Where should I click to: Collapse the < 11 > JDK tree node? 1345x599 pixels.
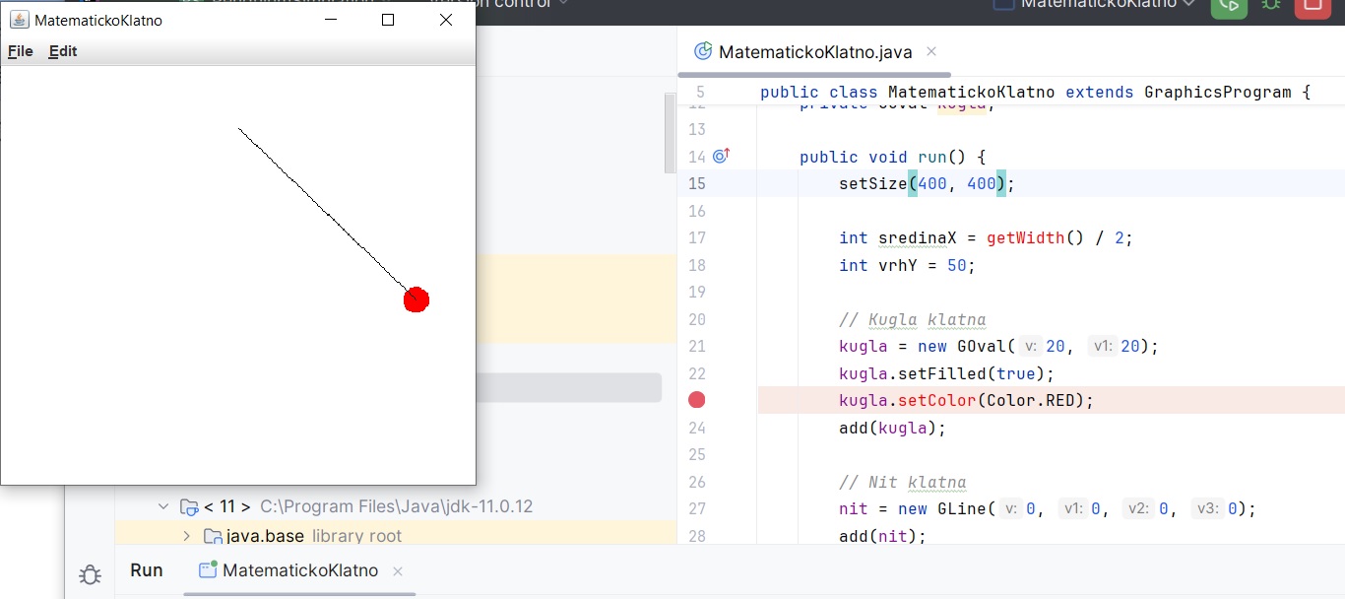tap(163, 506)
